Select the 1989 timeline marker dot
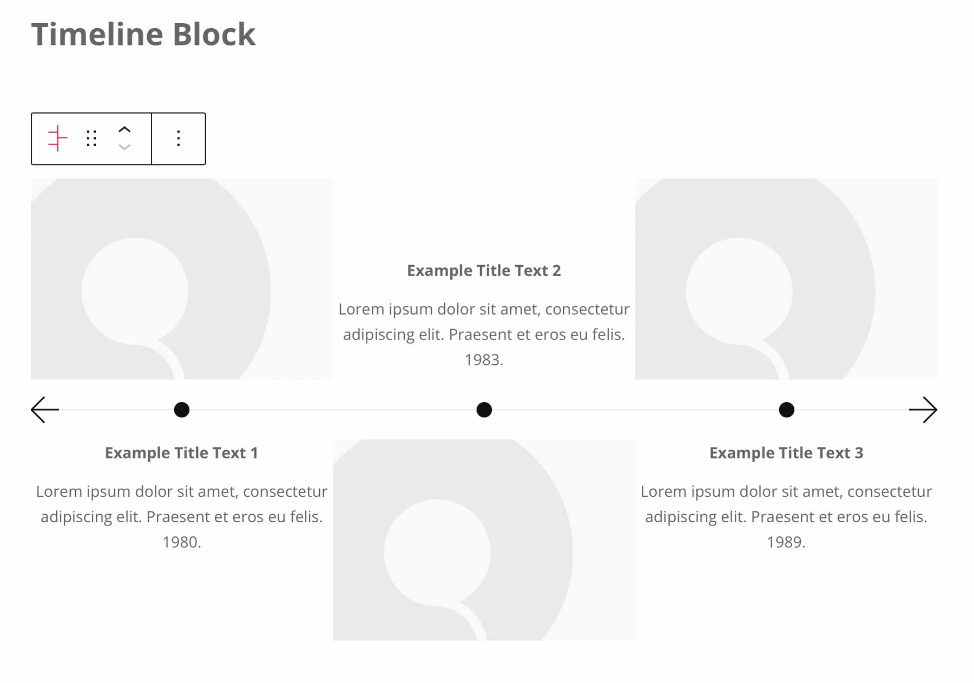 [x=786, y=410]
